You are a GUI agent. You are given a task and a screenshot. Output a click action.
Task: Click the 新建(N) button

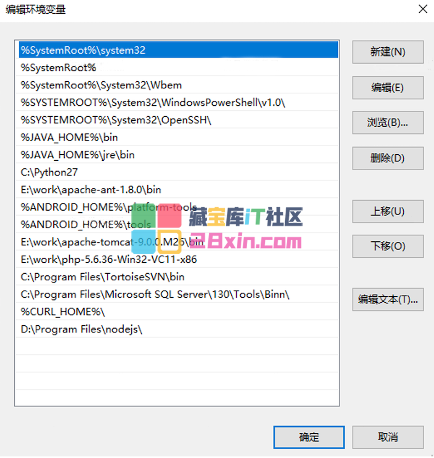[387, 52]
